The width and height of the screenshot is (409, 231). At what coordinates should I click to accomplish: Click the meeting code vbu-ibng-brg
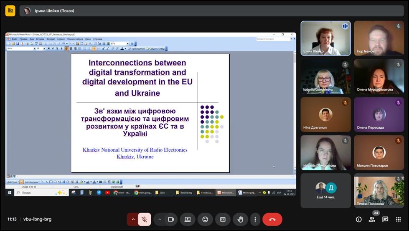(37, 219)
